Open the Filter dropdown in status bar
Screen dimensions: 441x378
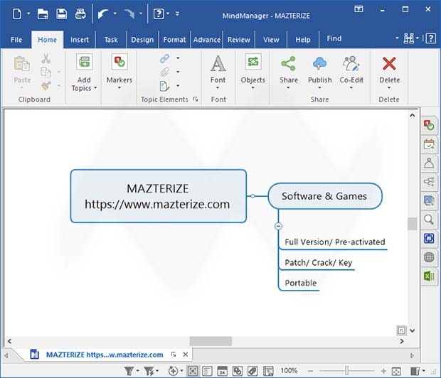point(137,371)
